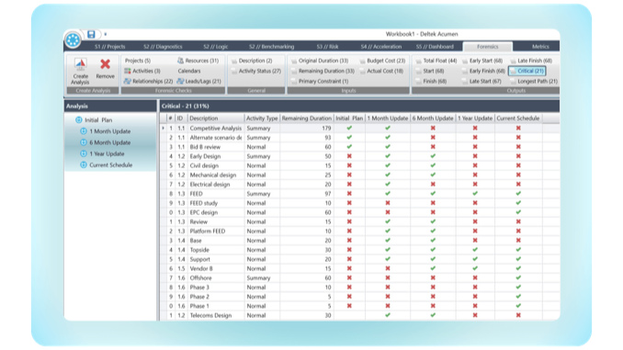Click the Save floppy disk icon
Image resolution: width=623 pixels, height=350 pixels.
coord(91,34)
